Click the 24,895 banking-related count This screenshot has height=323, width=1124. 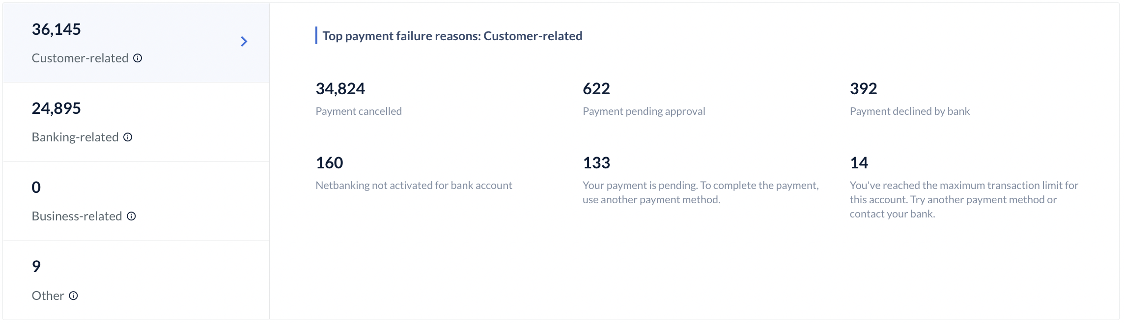pyautogui.click(x=56, y=108)
